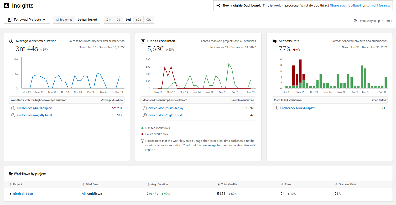Click the turn off for now link
Image resolution: width=396 pixels, height=205 pixels.
(x=378, y=5)
